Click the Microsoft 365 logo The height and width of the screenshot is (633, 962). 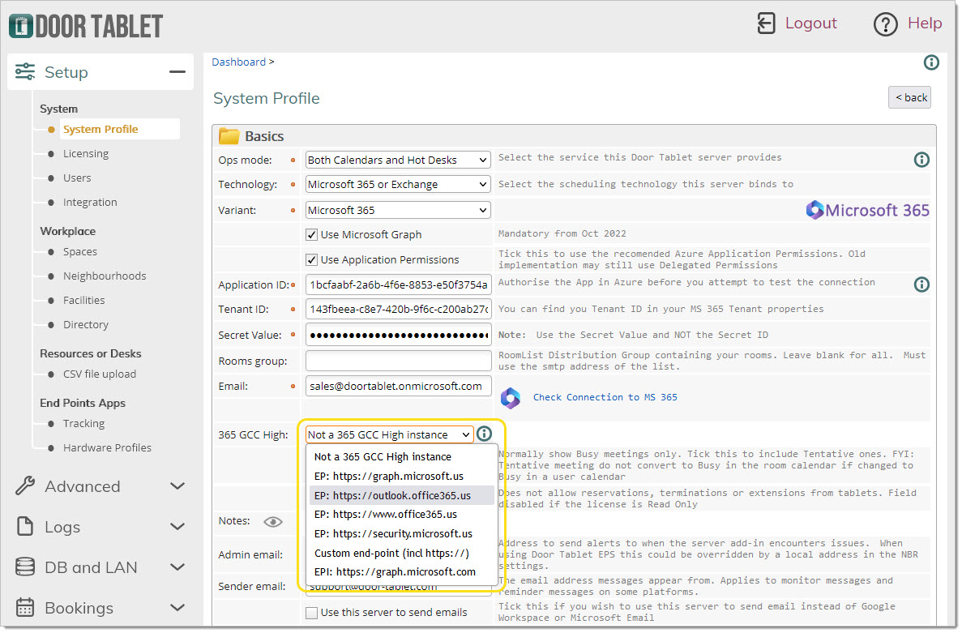pos(867,210)
